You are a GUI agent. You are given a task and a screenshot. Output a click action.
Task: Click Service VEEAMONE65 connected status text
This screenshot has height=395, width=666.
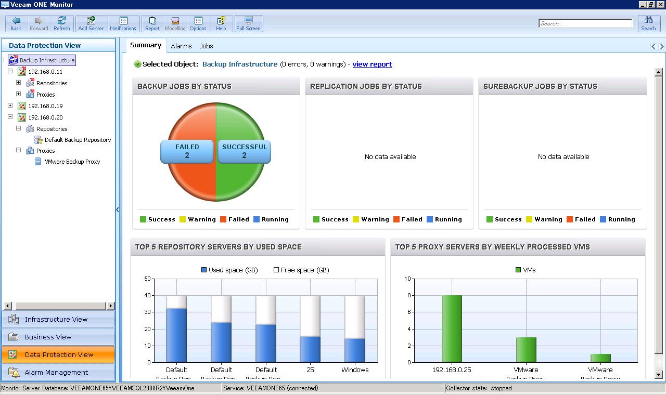coord(271,388)
